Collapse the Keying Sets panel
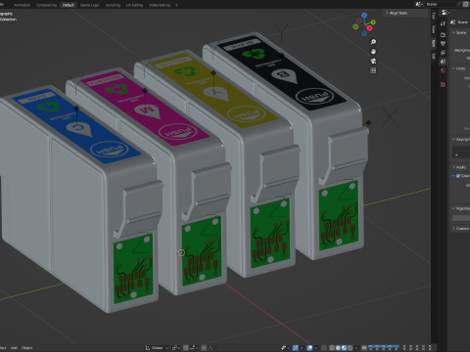The image size is (470, 352). [460, 139]
